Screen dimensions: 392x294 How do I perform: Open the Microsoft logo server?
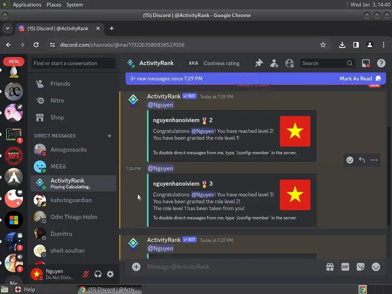pyautogui.click(x=14, y=220)
